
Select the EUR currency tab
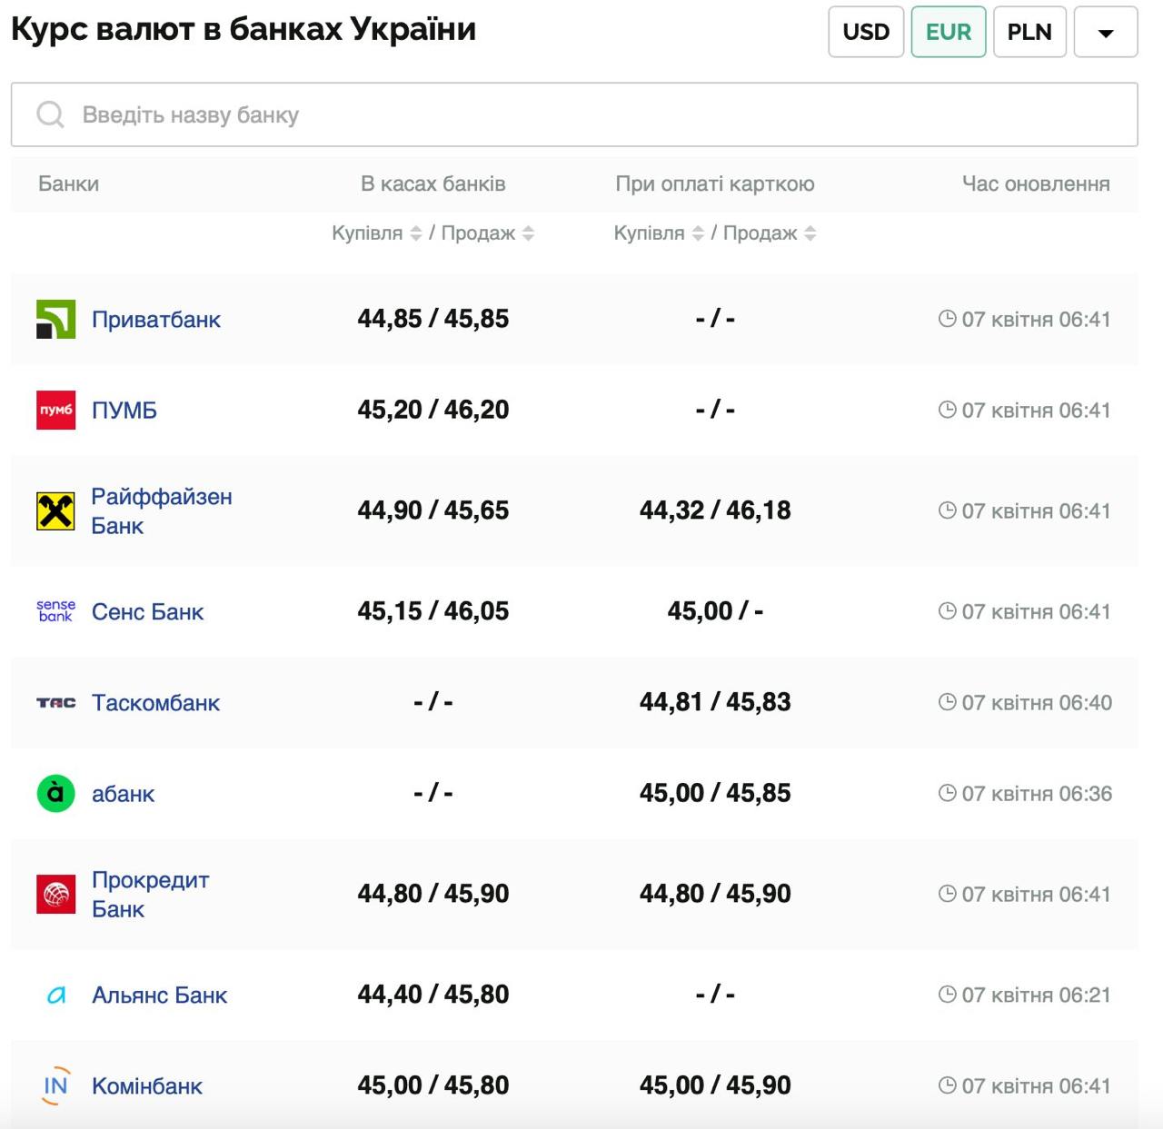(x=949, y=33)
